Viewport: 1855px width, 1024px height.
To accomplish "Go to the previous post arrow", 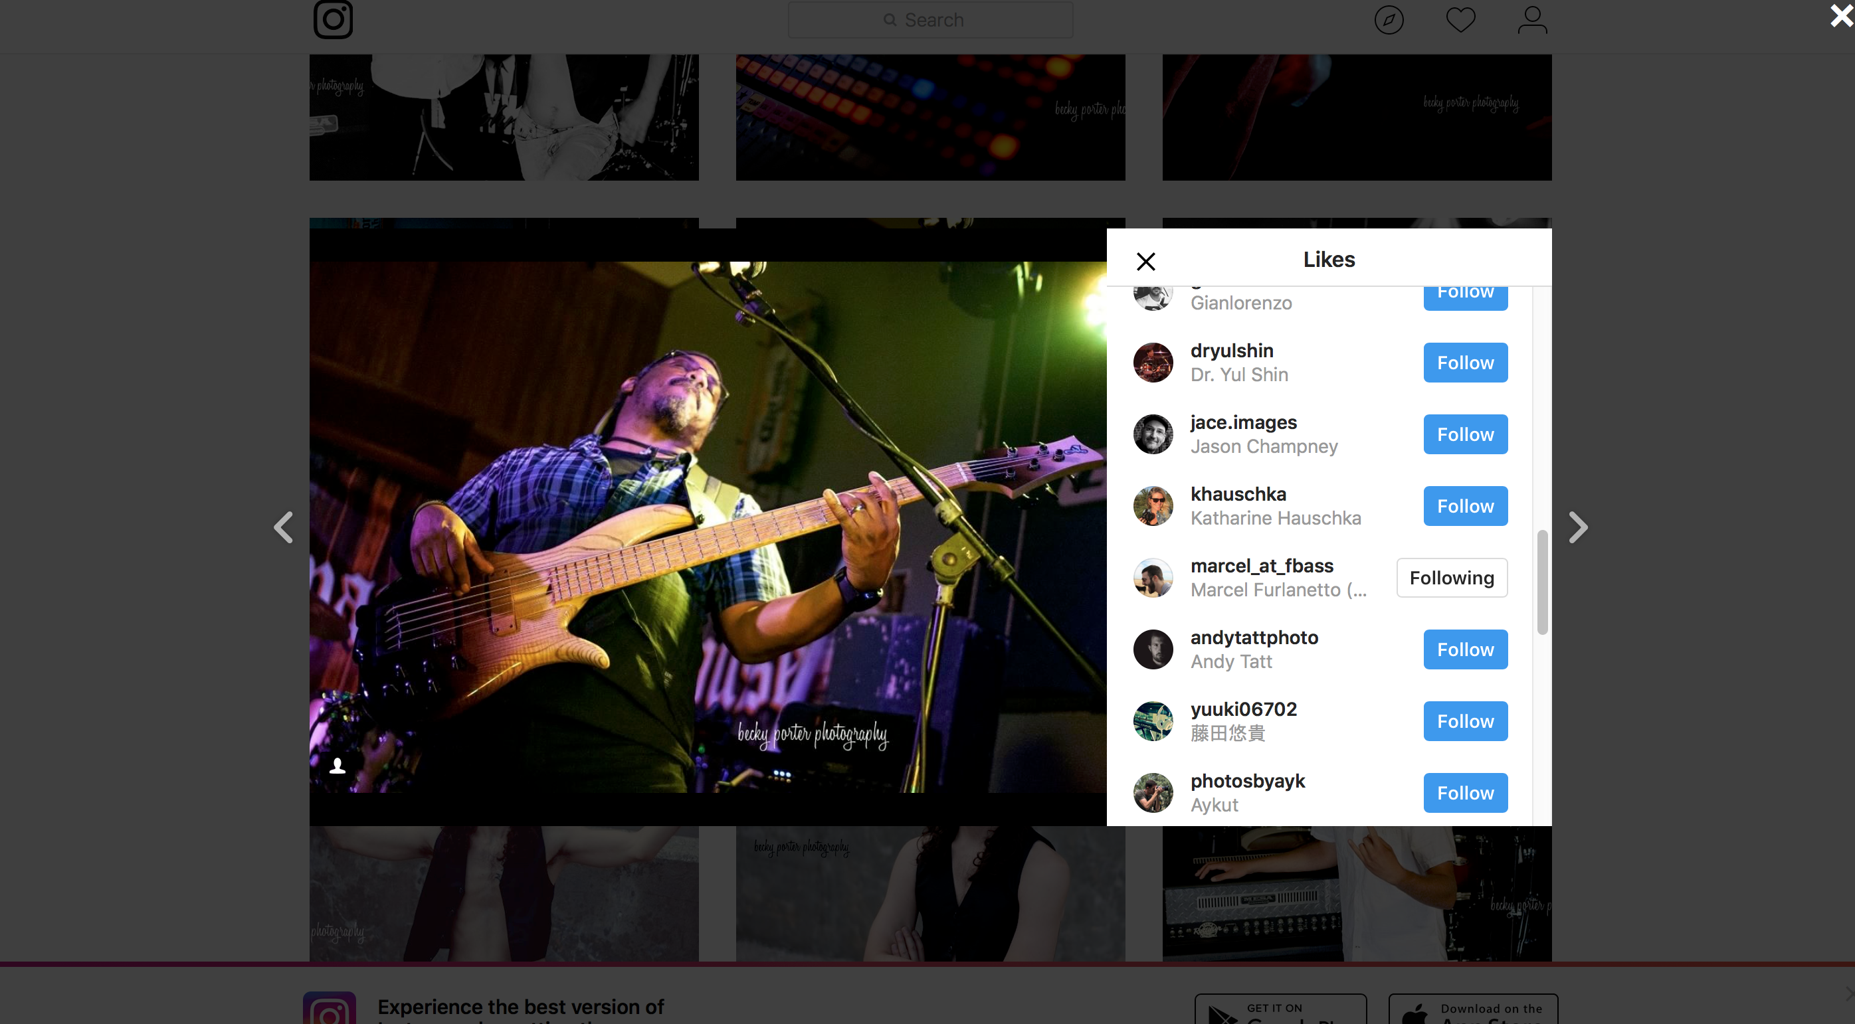I will pos(284,527).
